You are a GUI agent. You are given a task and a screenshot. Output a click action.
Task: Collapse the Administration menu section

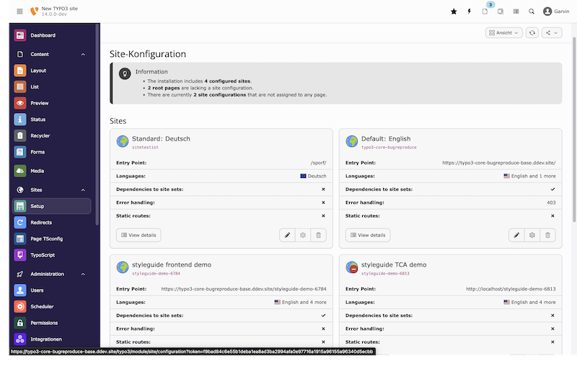coord(83,274)
